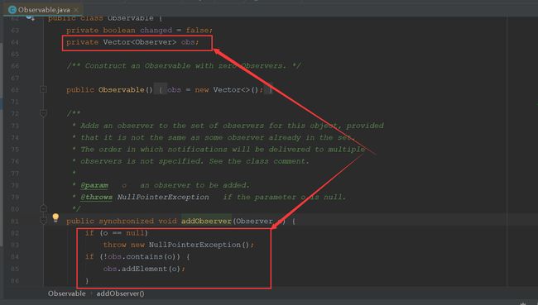Screen dimensions: 538x305
Task: Click the Observer parameter type in addObserver
Action: [255, 221]
